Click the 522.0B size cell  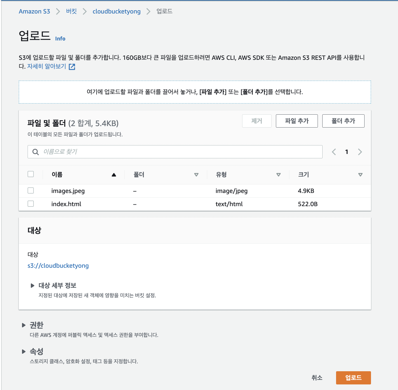[x=308, y=204]
